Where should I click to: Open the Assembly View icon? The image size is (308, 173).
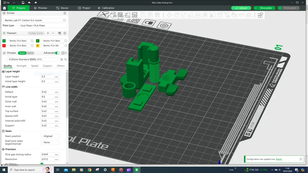coord(260,15)
